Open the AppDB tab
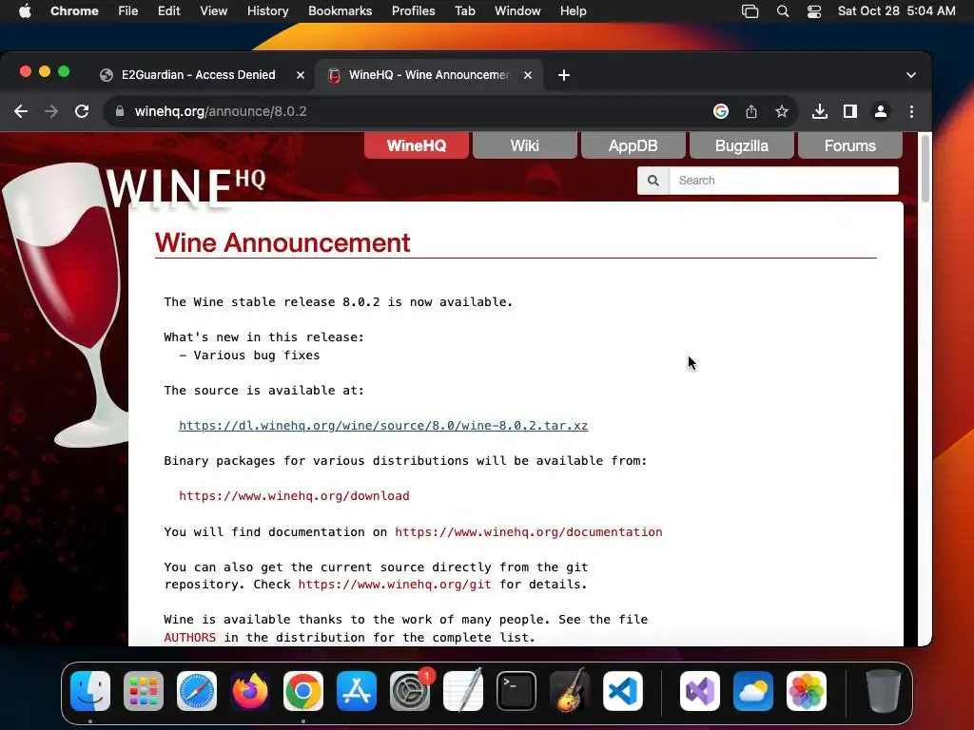This screenshot has height=730, width=974. pyautogui.click(x=633, y=145)
